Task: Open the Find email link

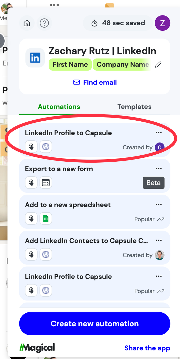Action: (x=95, y=82)
